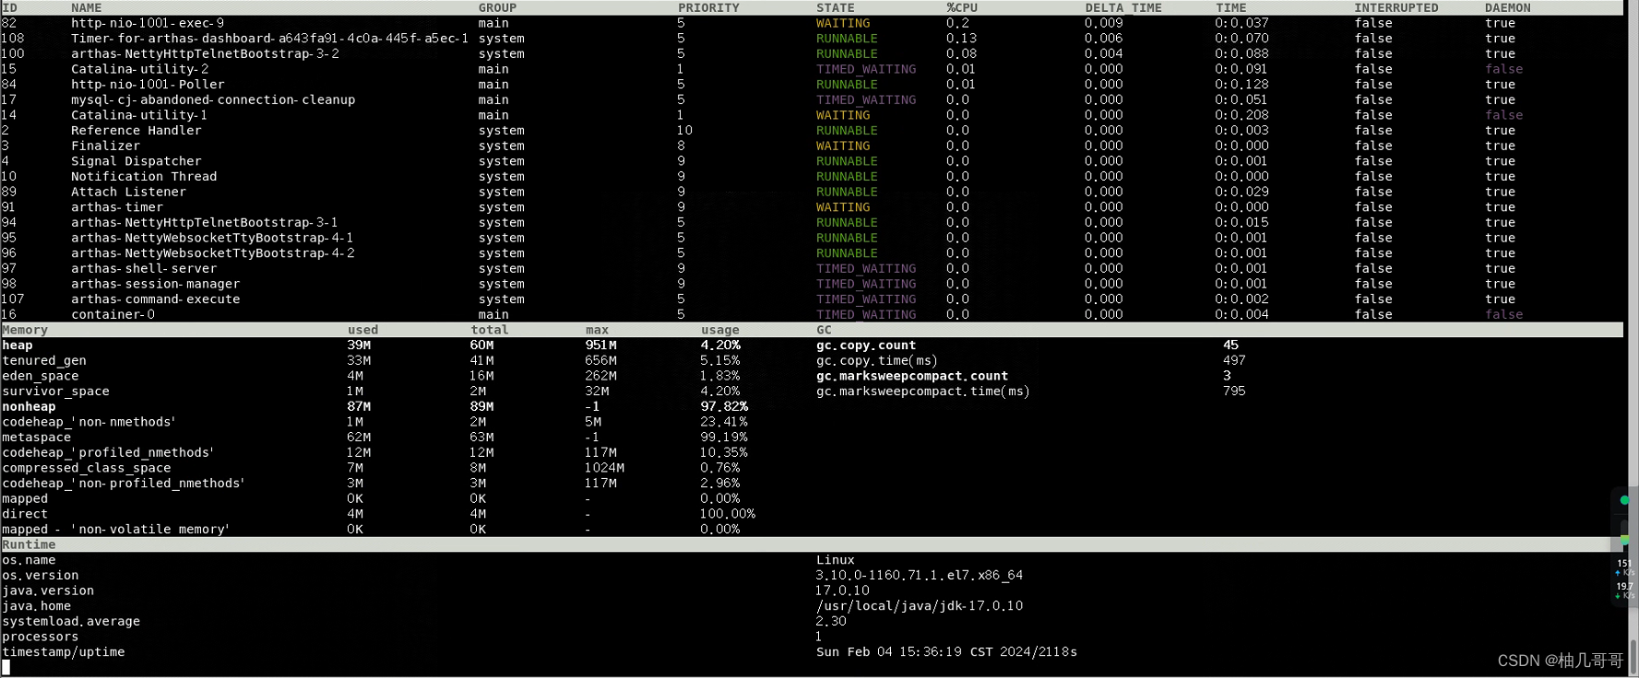1639x678 pixels.
Task: Click the systemload.average value 2.30
Action: click(x=831, y=622)
